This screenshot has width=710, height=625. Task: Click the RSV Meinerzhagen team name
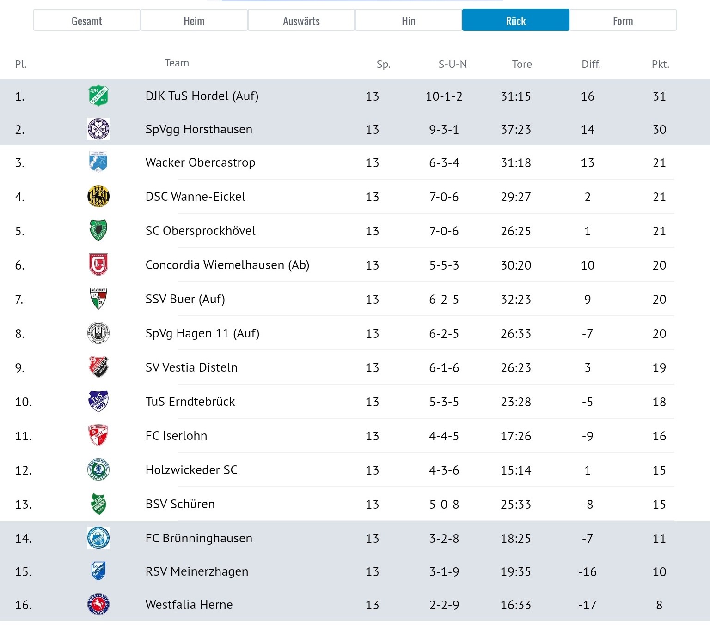(x=197, y=571)
